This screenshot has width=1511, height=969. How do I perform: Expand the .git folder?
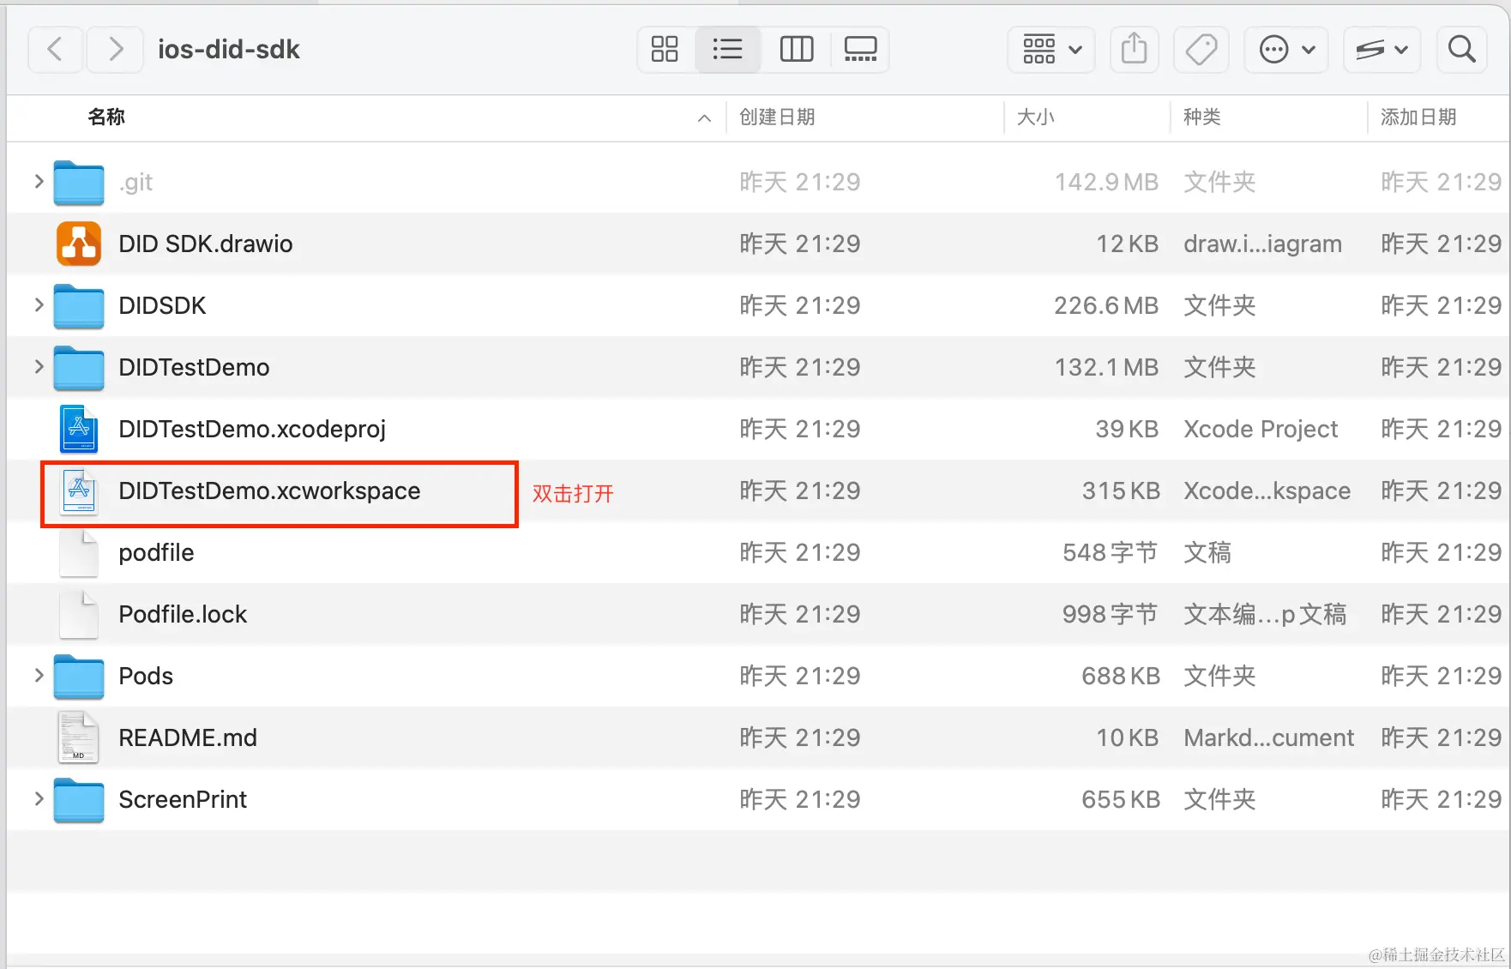point(39,182)
